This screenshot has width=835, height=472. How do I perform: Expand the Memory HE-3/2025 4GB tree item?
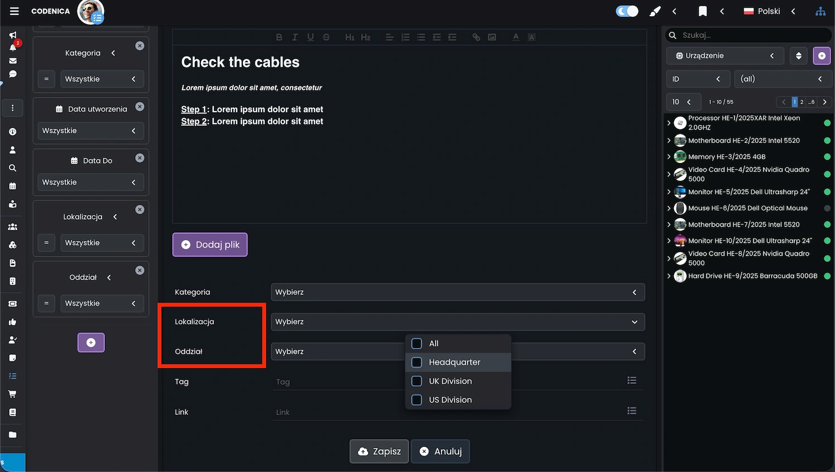pyautogui.click(x=669, y=157)
